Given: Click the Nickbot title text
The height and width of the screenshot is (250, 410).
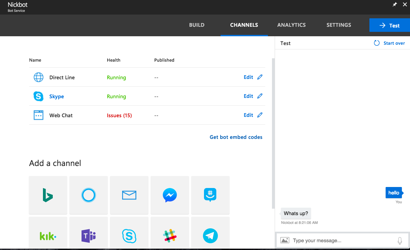Looking at the screenshot, I should tap(18, 5).
